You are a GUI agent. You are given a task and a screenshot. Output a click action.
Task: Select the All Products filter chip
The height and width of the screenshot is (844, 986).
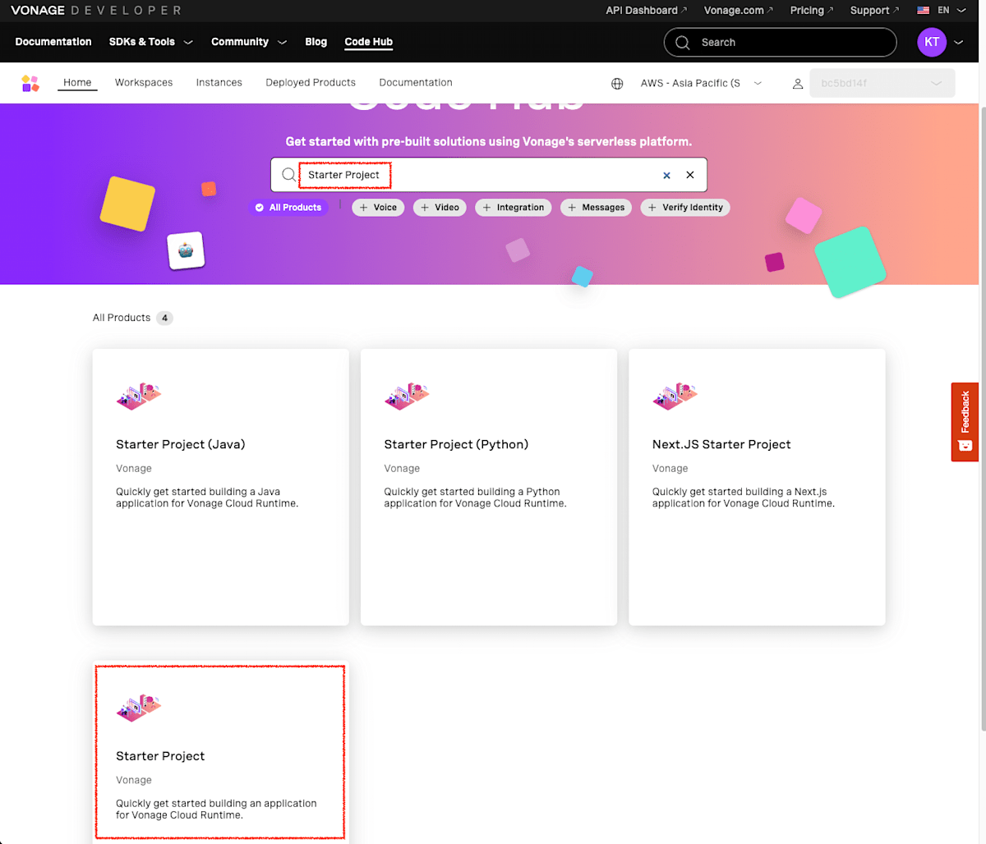(x=288, y=208)
